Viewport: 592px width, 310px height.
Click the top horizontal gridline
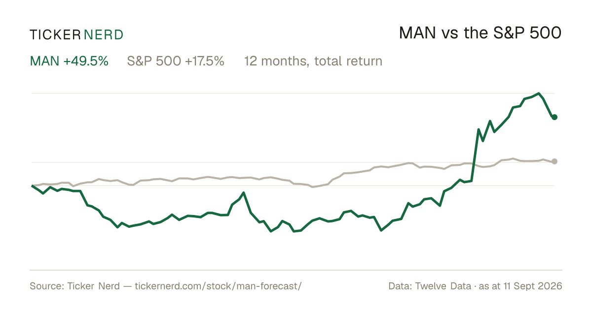point(293,93)
